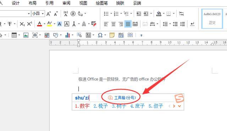Click the shapes icon
227x131 pixels.
[x=56, y=35]
